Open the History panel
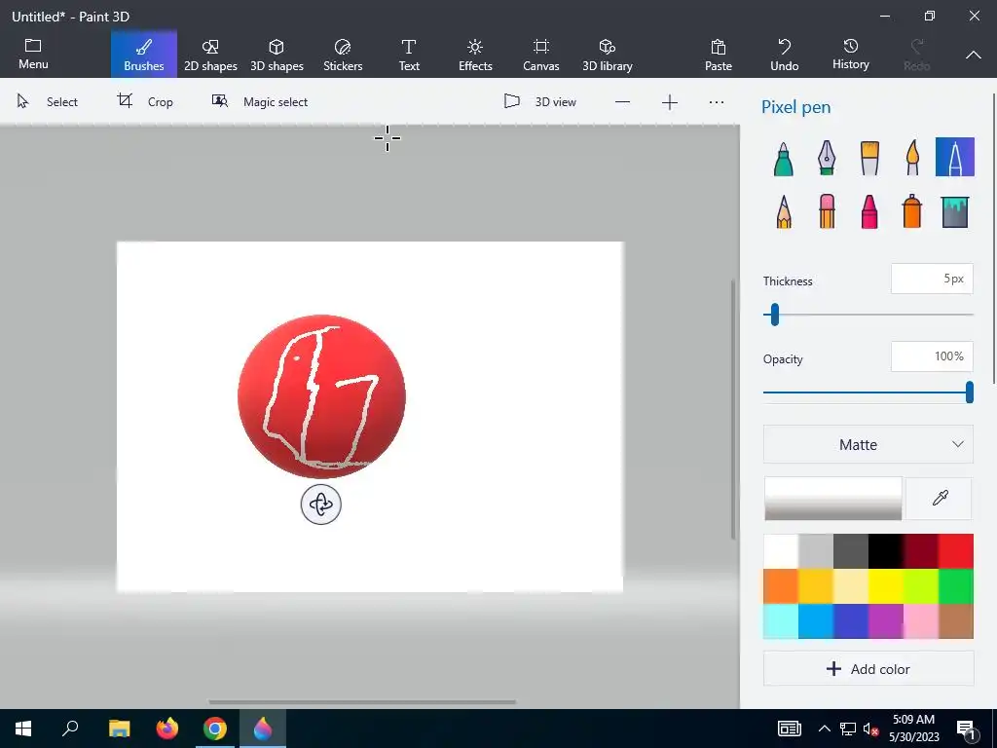Screen dimensions: 997x748 [x=851, y=55]
